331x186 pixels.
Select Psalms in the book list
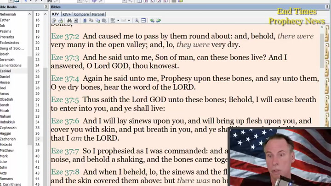[6, 32]
